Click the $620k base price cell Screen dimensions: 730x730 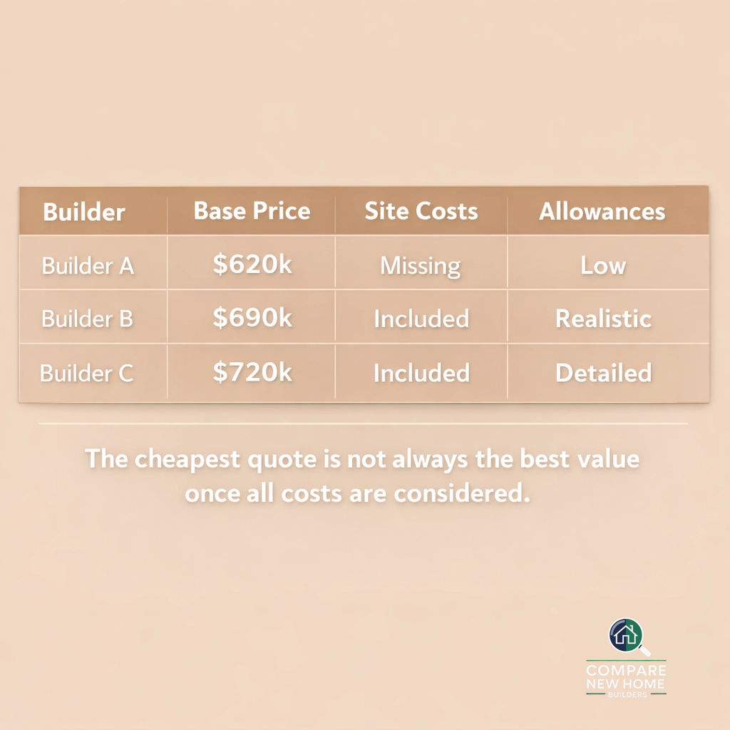(252, 264)
